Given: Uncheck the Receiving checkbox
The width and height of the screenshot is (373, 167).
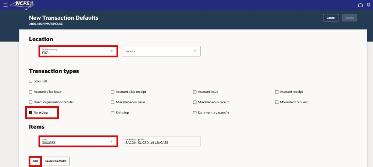Looking at the screenshot, I should click(x=31, y=113).
